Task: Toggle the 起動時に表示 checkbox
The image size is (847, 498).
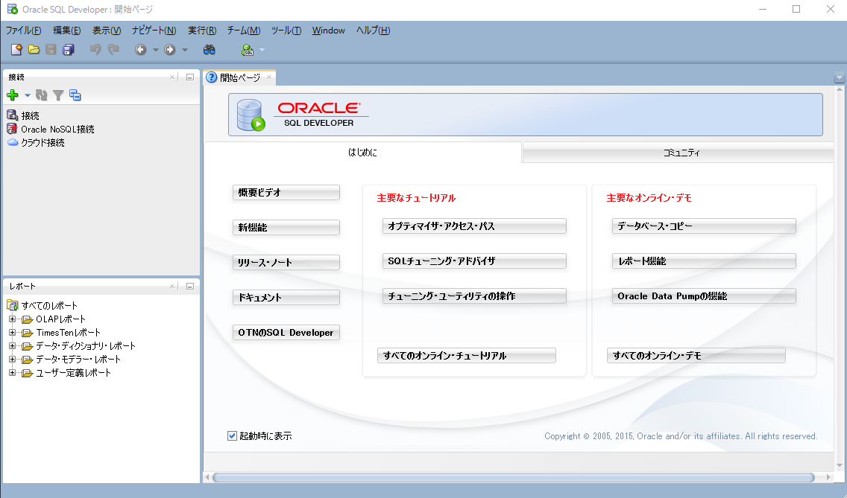Action: [x=232, y=435]
